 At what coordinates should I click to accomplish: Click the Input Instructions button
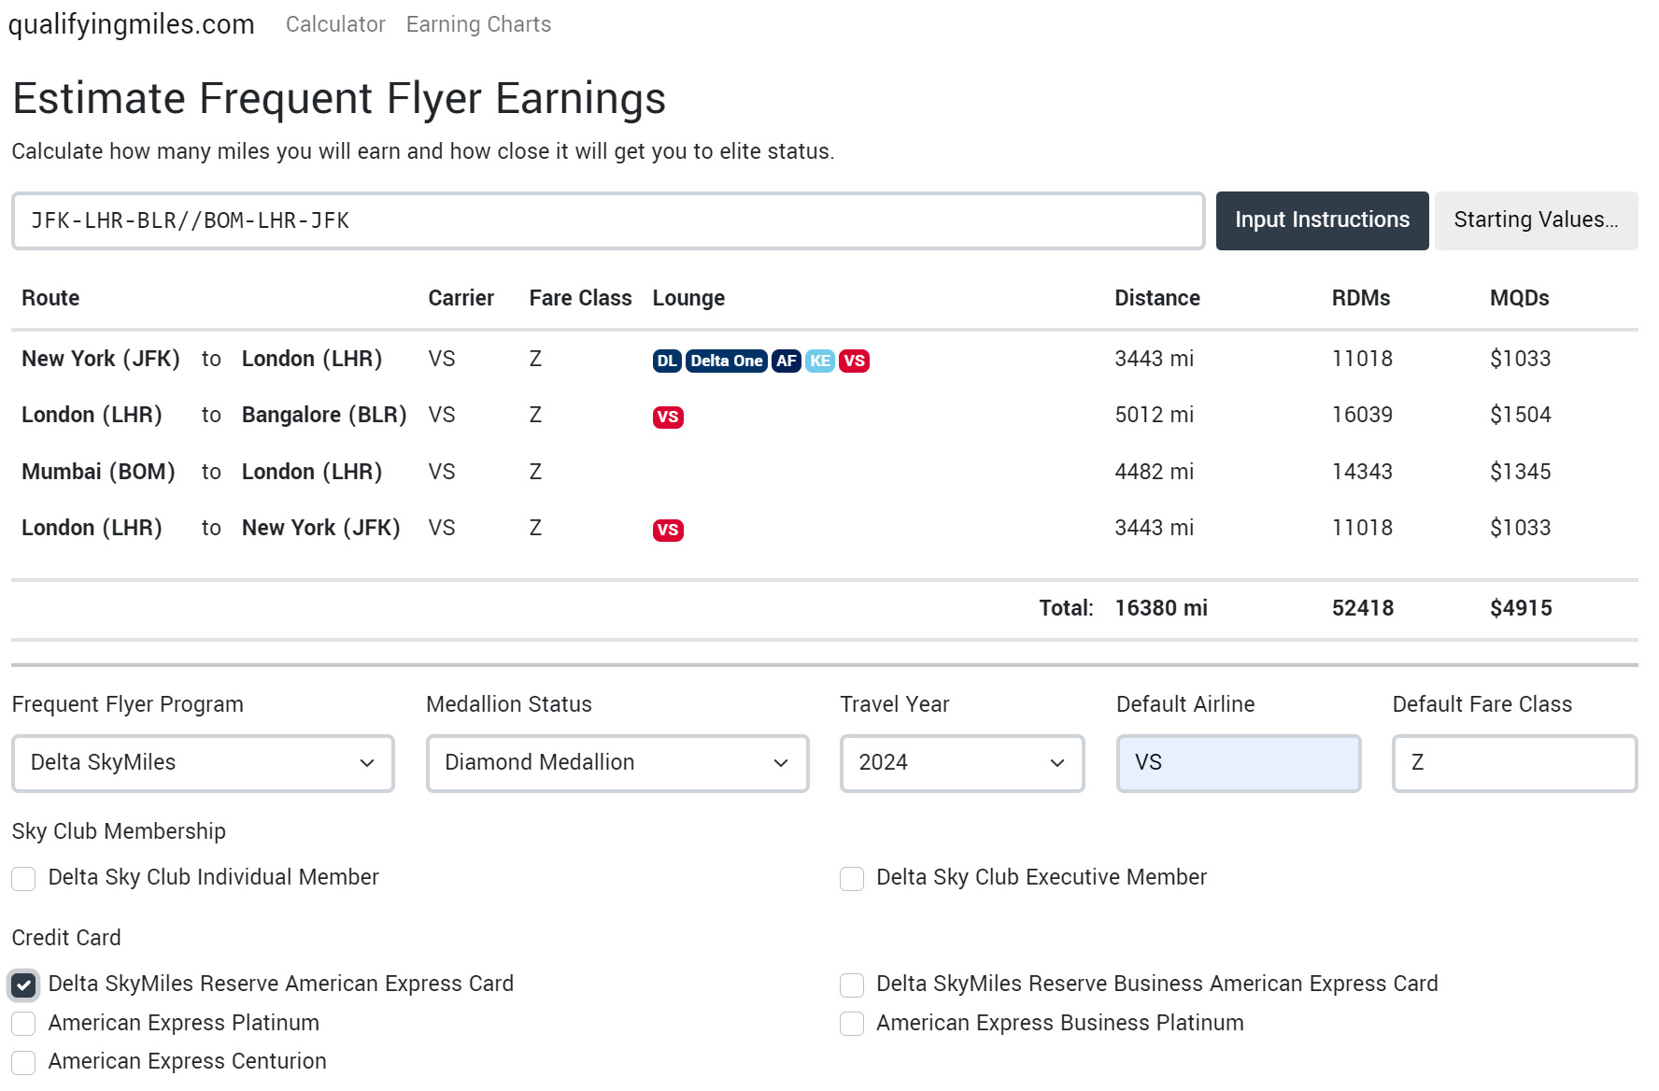pos(1322,220)
